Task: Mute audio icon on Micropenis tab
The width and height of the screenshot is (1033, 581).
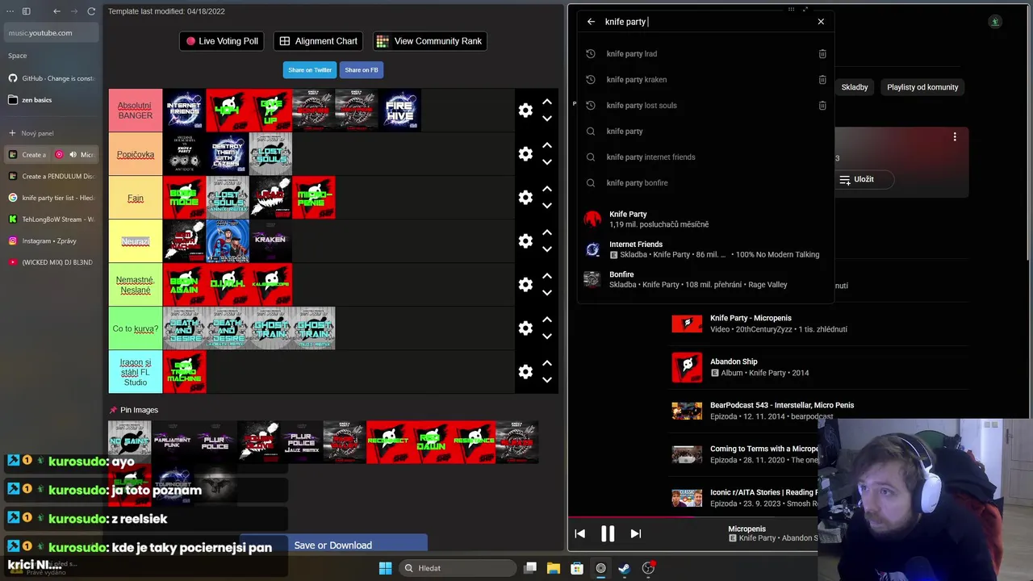Action: coord(73,155)
